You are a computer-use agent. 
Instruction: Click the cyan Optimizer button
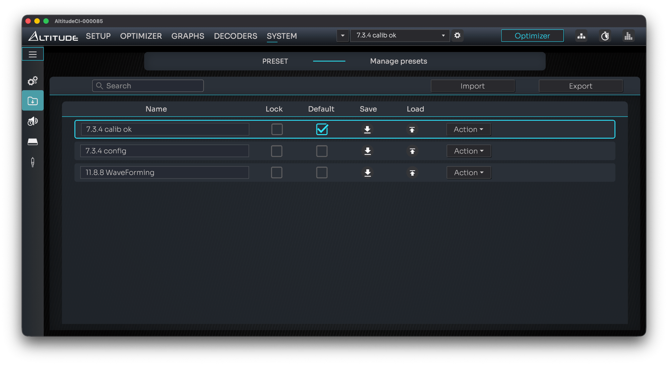(x=532, y=36)
